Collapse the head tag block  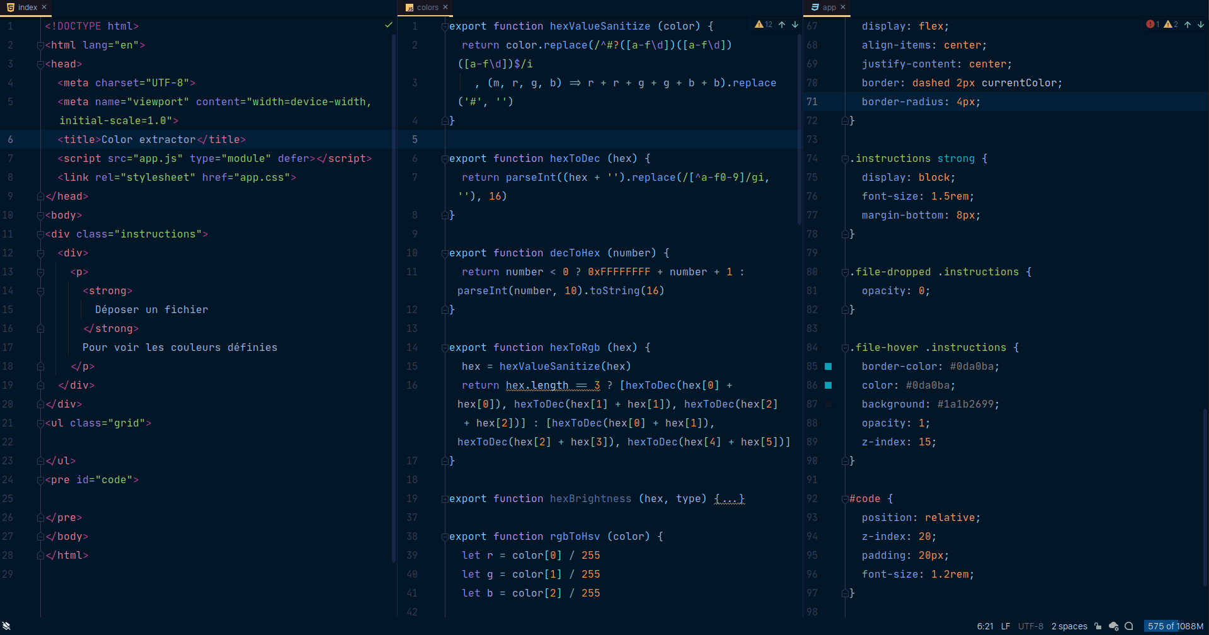pyautogui.click(x=40, y=64)
